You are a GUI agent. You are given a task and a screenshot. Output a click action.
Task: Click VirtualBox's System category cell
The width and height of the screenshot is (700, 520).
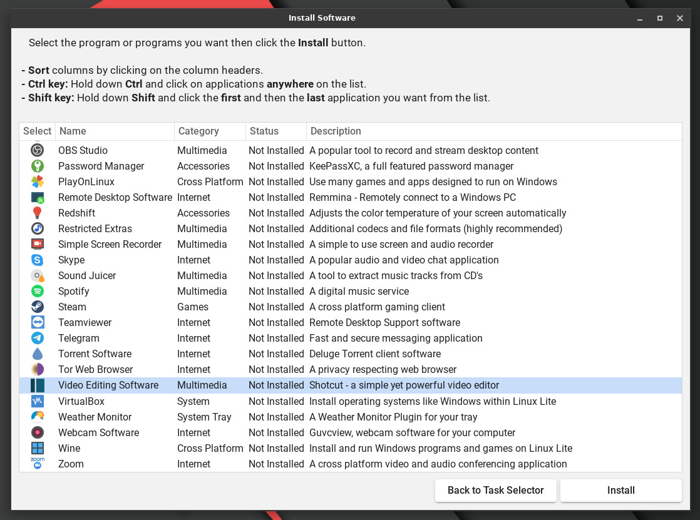pos(193,401)
